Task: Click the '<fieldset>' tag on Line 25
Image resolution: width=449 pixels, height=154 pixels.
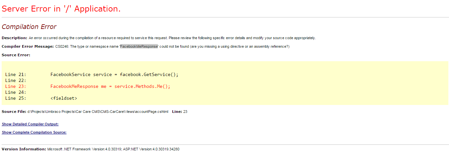Action: 64,98
